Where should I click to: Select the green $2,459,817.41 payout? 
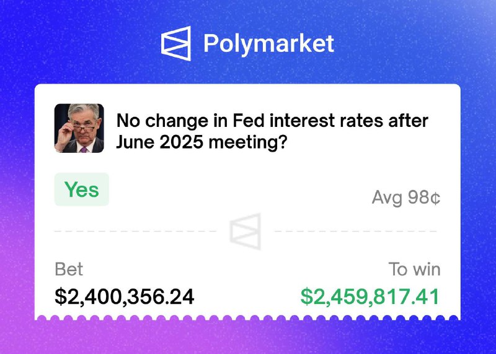[370, 296]
